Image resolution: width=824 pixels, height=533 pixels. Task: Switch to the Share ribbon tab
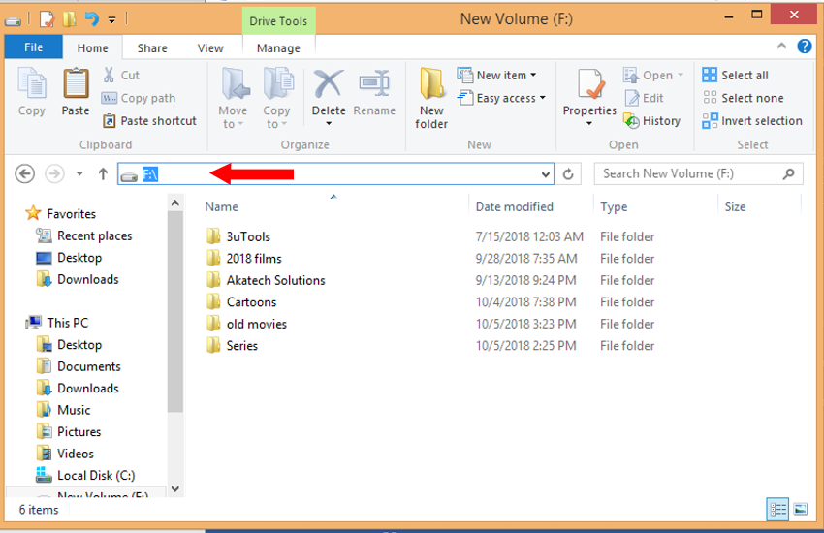(152, 47)
